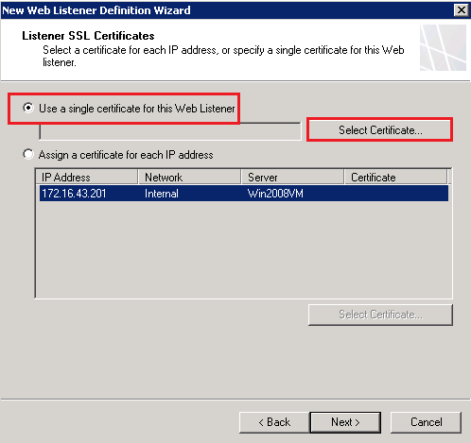Select the 'Use a single certificate' radio button

tap(28, 108)
